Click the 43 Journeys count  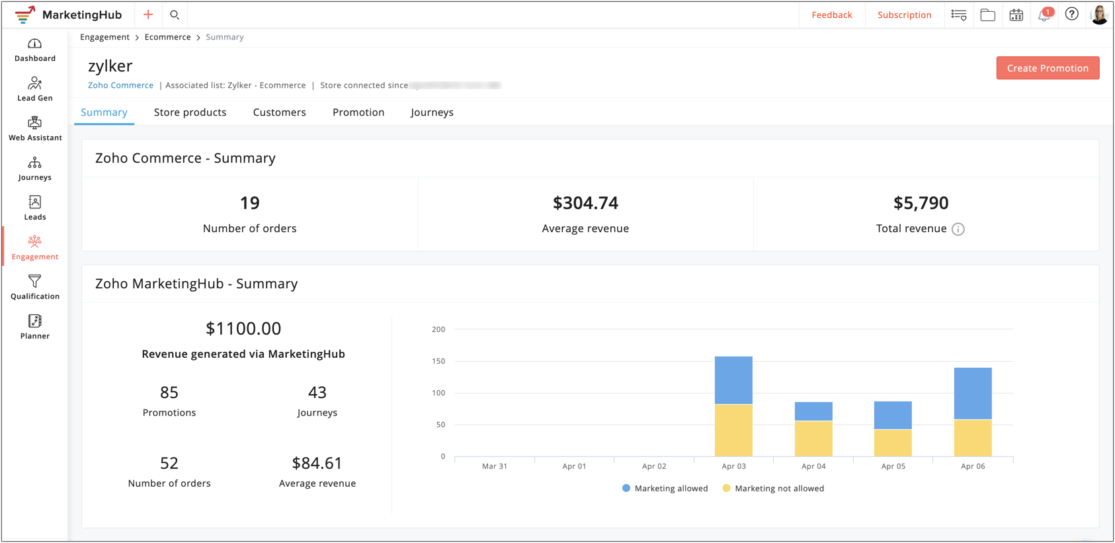click(317, 393)
